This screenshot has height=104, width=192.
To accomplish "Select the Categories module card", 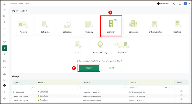I will 45,26.
